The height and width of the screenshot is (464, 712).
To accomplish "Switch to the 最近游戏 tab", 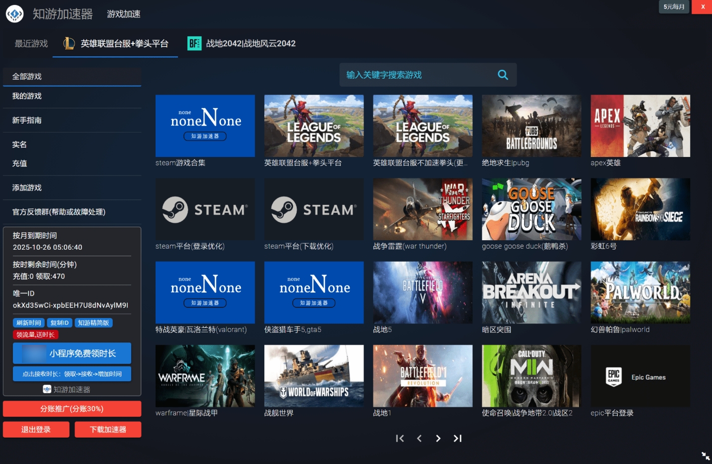I will pyautogui.click(x=31, y=44).
